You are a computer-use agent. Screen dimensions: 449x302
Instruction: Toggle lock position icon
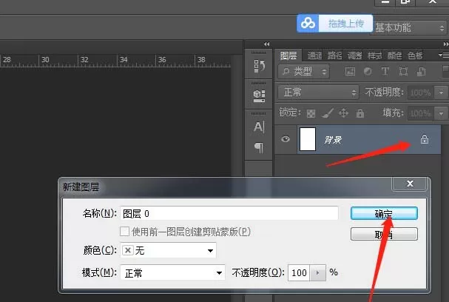pos(343,113)
